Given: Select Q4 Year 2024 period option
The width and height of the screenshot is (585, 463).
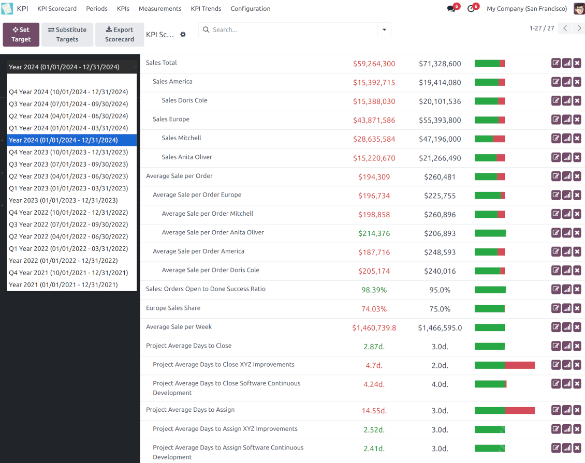Looking at the screenshot, I should coord(68,92).
